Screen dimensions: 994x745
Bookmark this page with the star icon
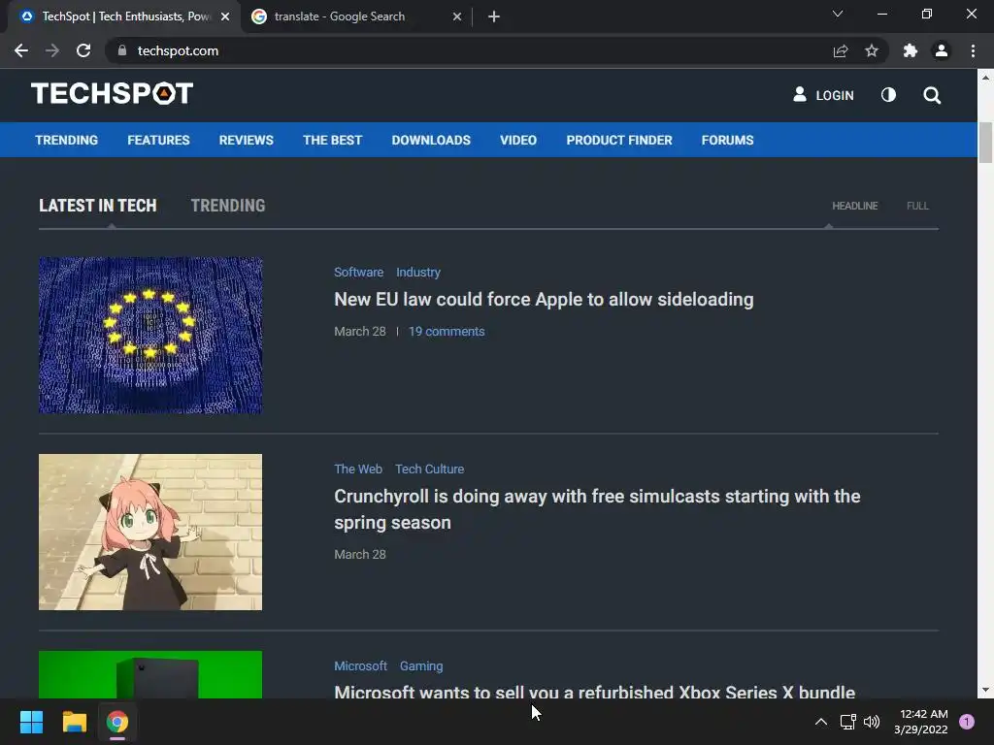[x=872, y=50]
